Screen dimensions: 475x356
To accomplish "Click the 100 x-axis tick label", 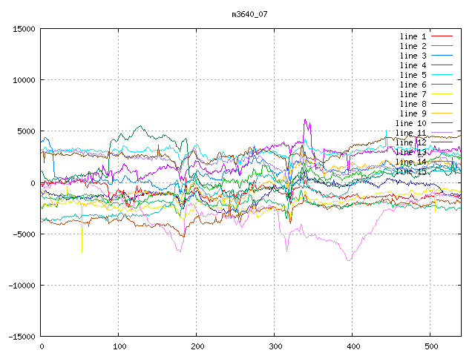I will click(119, 346).
